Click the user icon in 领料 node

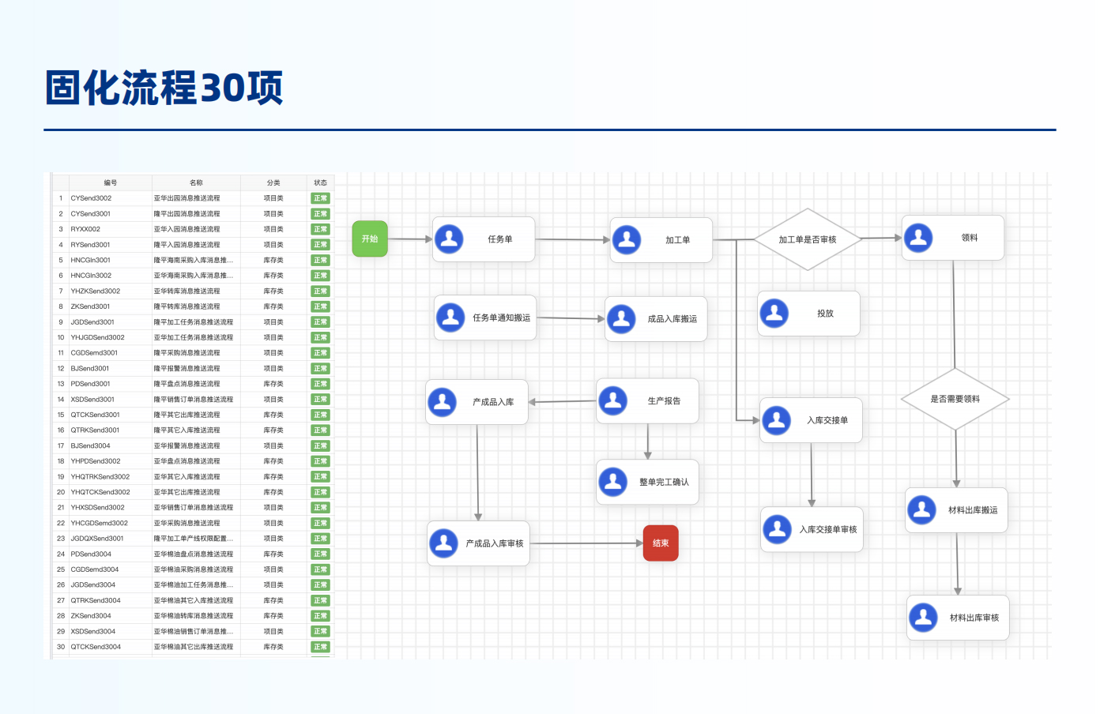(918, 237)
